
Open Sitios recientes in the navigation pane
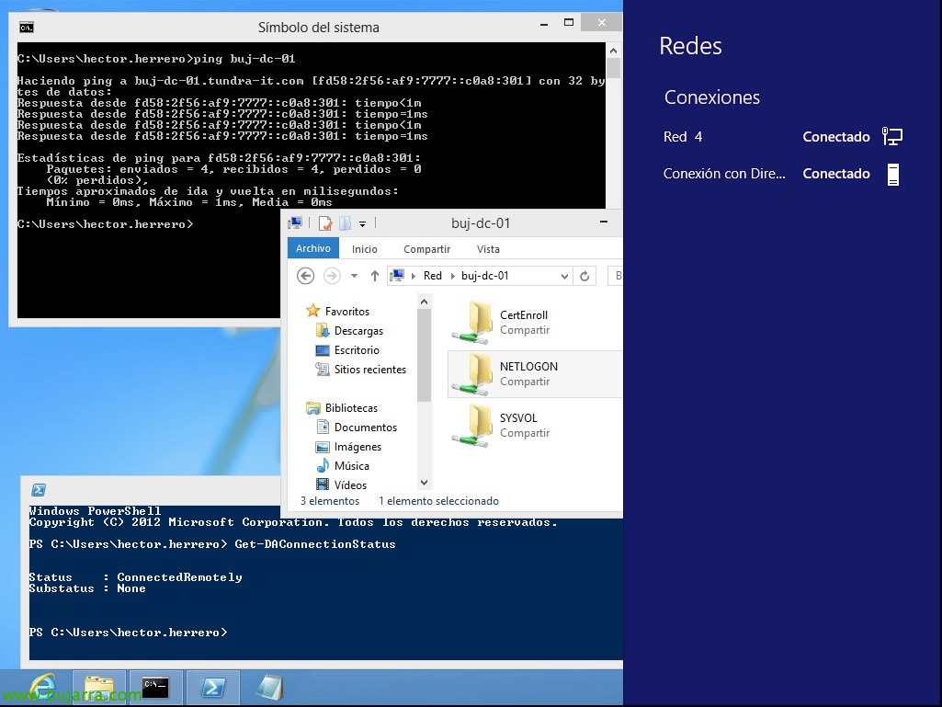pos(370,370)
